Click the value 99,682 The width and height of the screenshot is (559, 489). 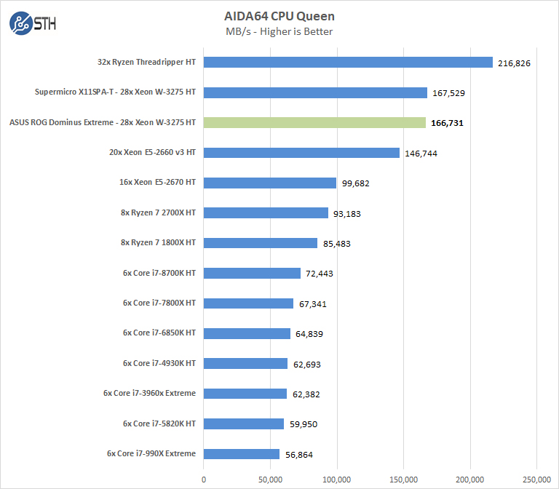355,183
